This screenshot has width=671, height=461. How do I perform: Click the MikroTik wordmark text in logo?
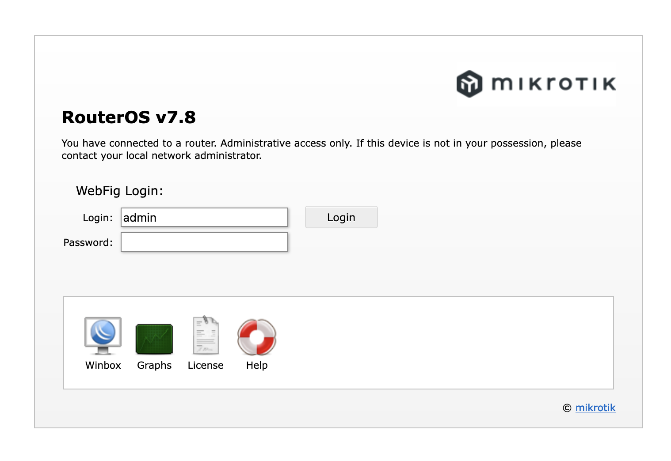click(x=553, y=83)
